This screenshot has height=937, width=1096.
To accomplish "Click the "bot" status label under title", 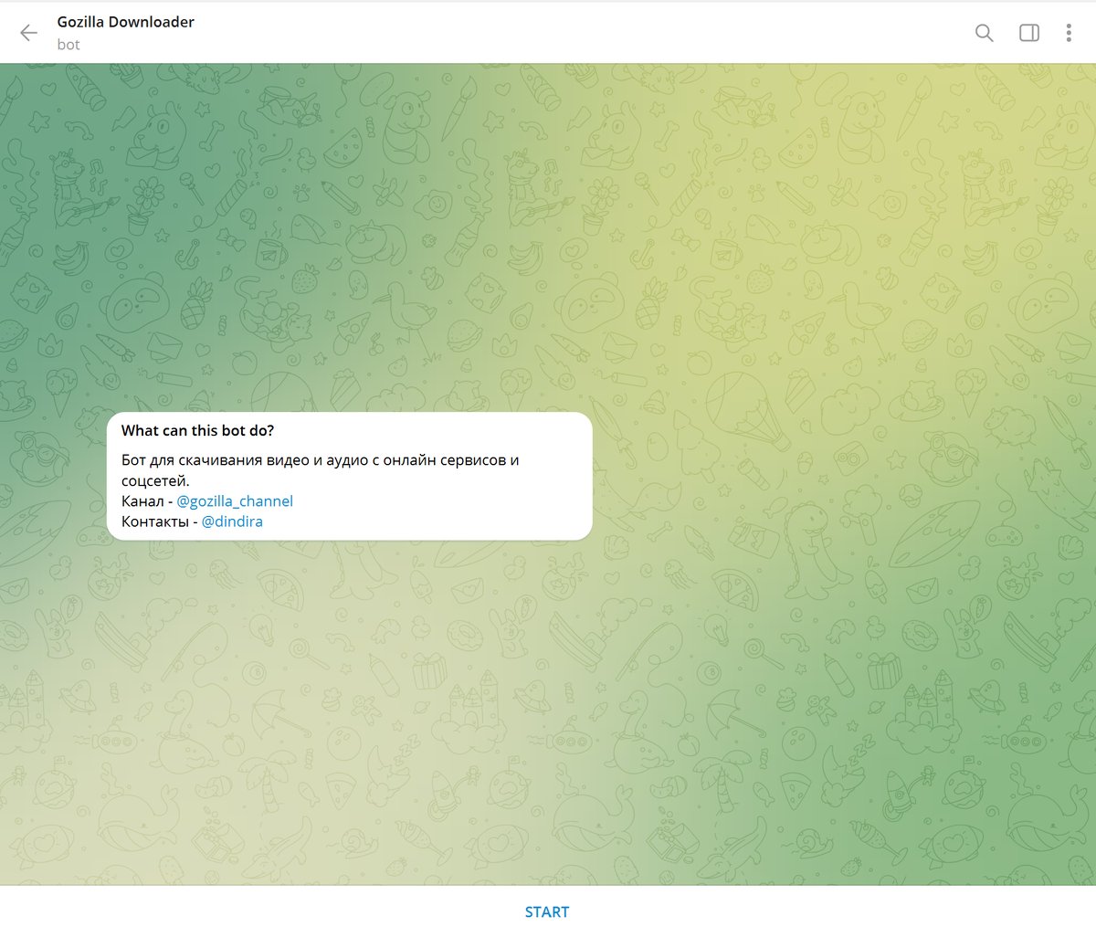I will pyautogui.click(x=68, y=45).
